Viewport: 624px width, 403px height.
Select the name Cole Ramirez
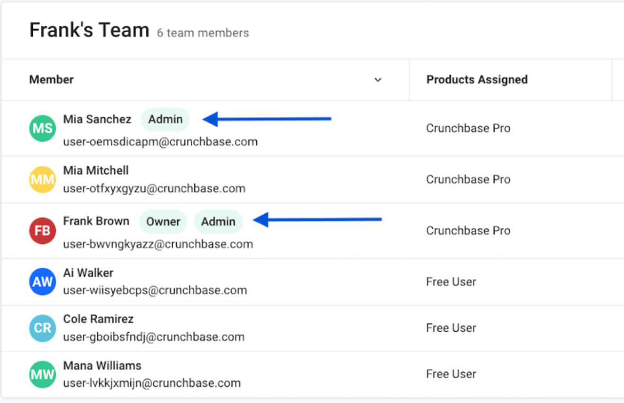tap(99, 319)
